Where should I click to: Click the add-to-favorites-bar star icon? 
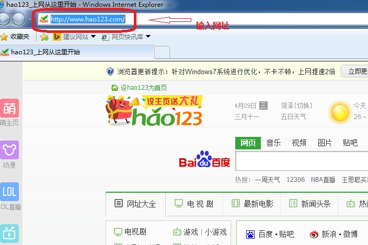click(x=44, y=37)
